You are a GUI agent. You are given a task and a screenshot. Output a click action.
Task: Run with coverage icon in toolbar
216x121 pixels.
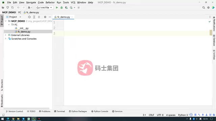[66, 7]
